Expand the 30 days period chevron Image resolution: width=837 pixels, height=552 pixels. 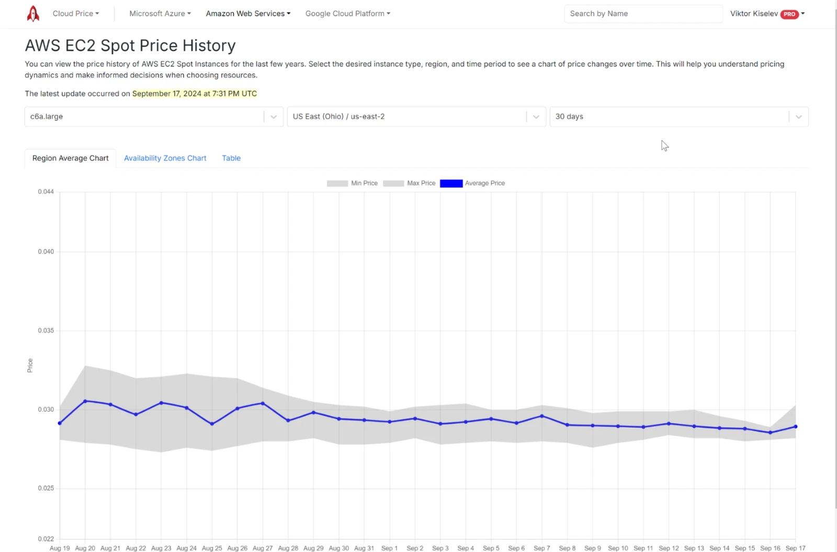click(x=799, y=117)
